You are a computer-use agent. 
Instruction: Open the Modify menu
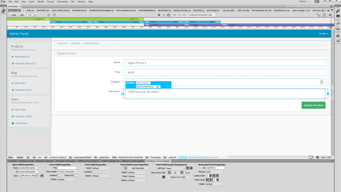click(x=41, y=2)
